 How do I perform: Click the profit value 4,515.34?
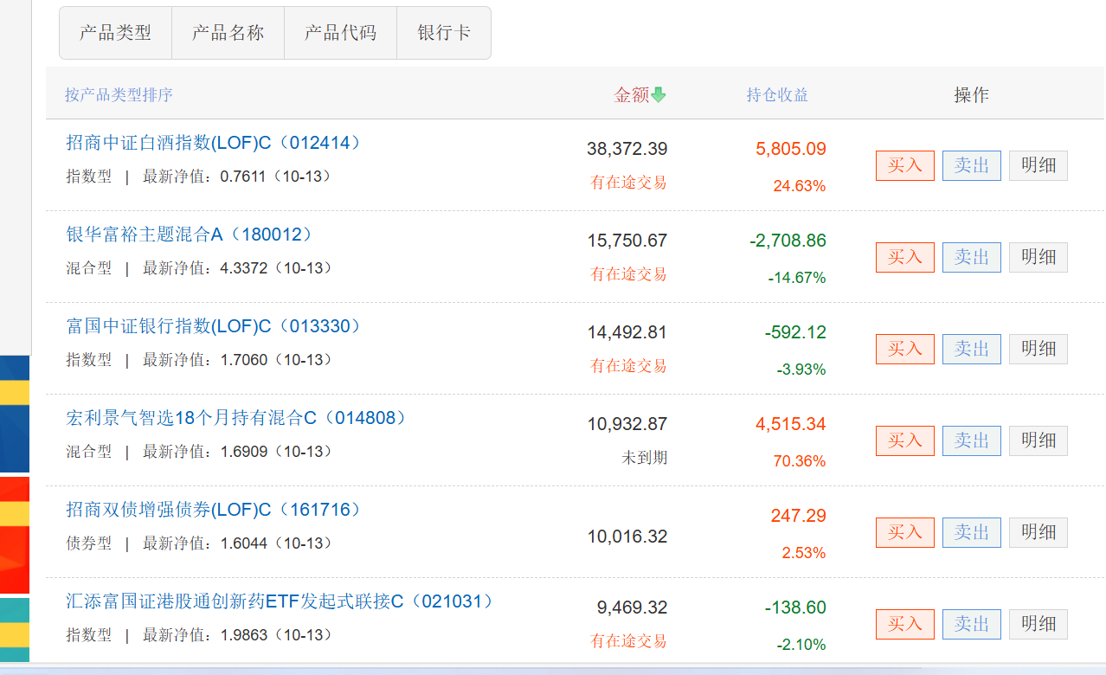(791, 424)
